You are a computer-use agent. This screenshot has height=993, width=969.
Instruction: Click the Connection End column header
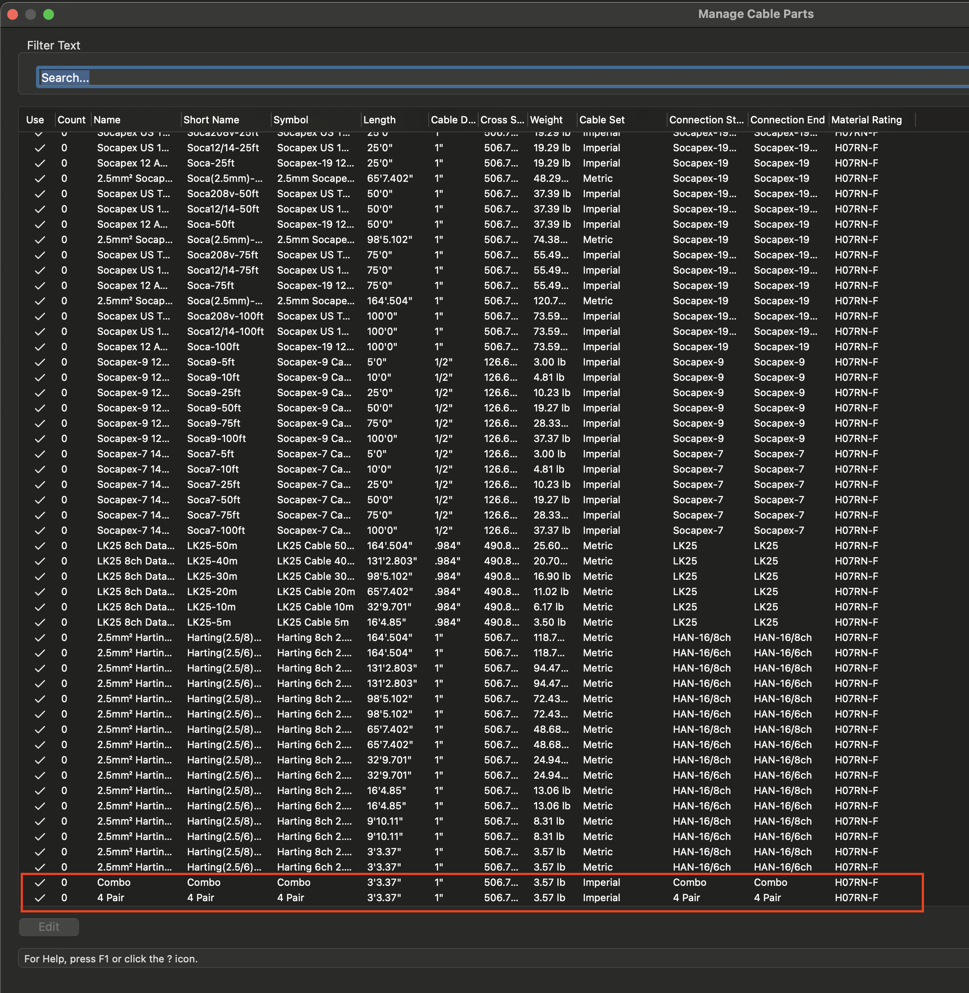click(x=787, y=120)
